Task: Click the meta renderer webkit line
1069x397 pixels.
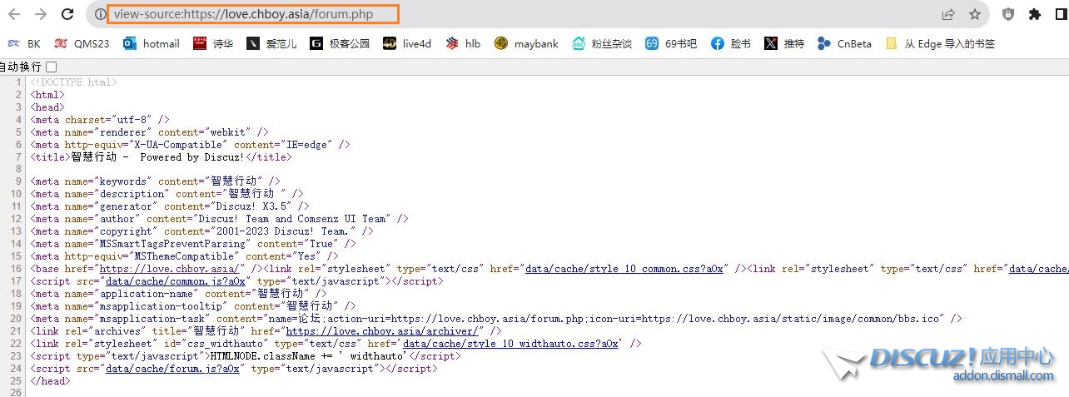Action: coord(149,132)
